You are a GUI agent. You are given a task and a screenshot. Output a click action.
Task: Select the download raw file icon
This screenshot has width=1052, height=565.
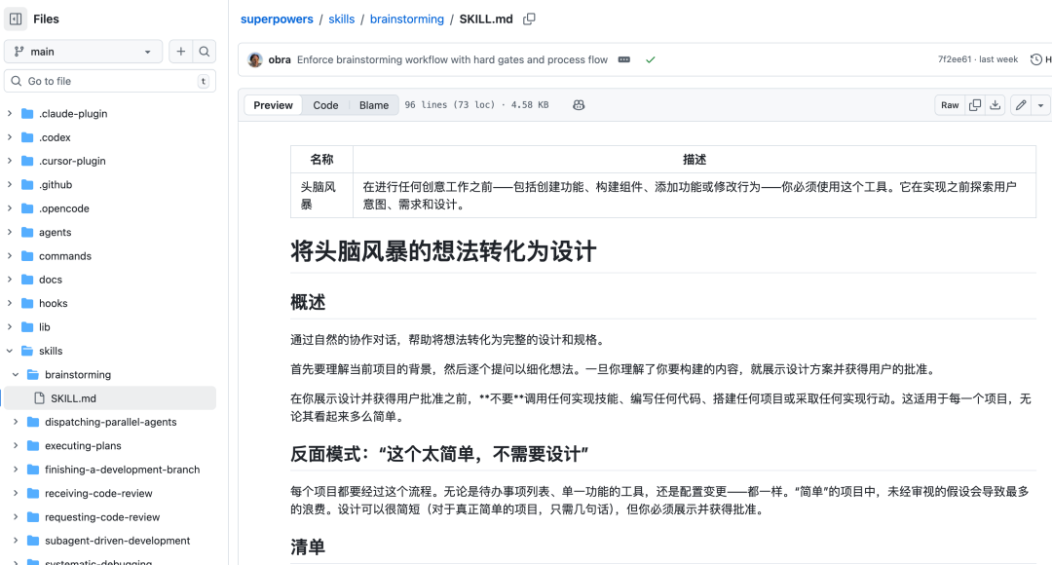996,104
